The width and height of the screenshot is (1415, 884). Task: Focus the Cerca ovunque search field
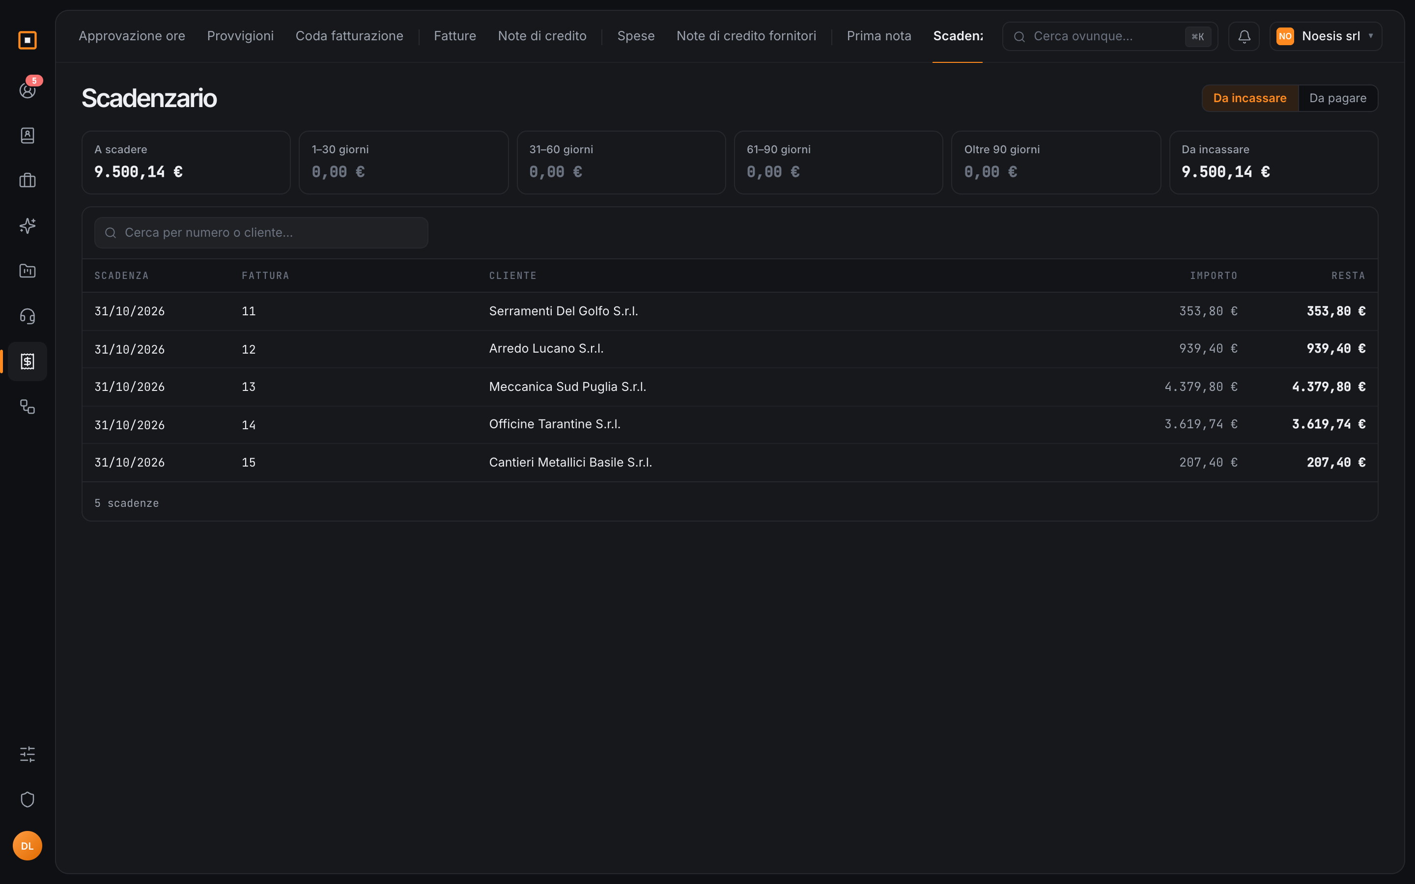[1110, 36]
